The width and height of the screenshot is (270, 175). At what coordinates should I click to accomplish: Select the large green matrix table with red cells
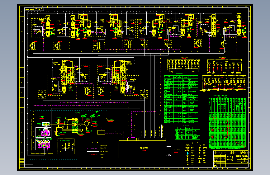tap(227, 123)
